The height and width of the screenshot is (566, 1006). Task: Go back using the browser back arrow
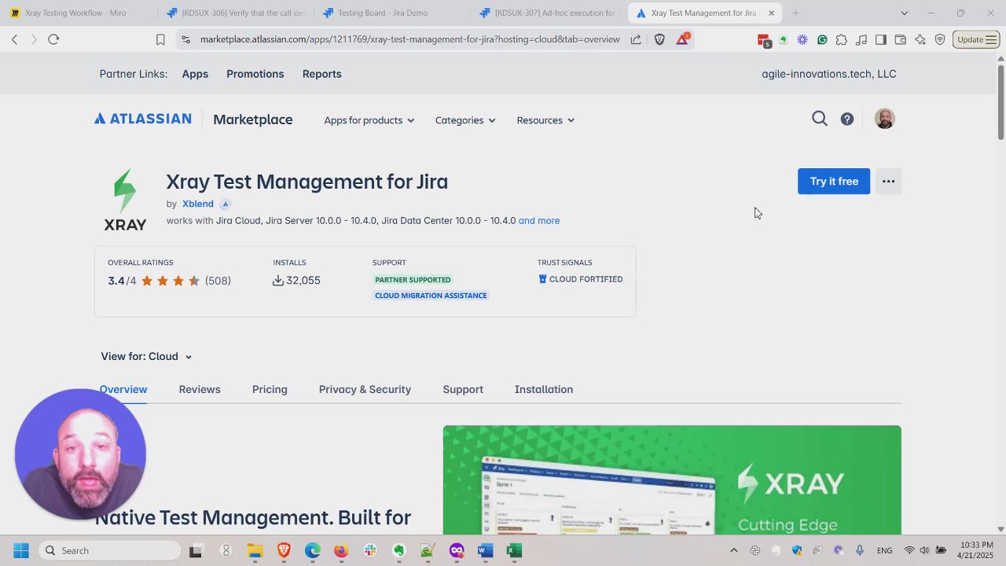tap(14, 39)
